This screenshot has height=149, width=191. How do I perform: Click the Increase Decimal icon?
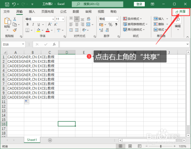pos(101,30)
